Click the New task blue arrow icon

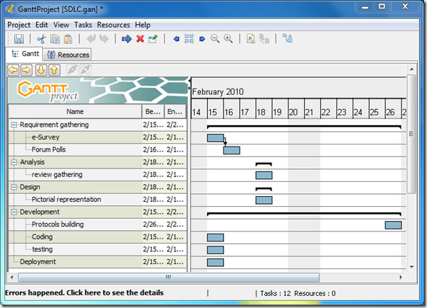coord(127,39)
